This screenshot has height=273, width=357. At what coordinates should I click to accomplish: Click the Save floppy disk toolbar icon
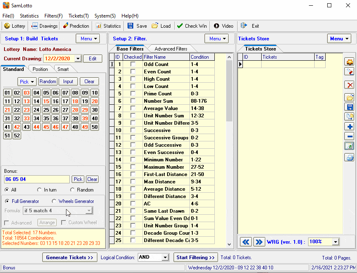(x=130, y=26)
